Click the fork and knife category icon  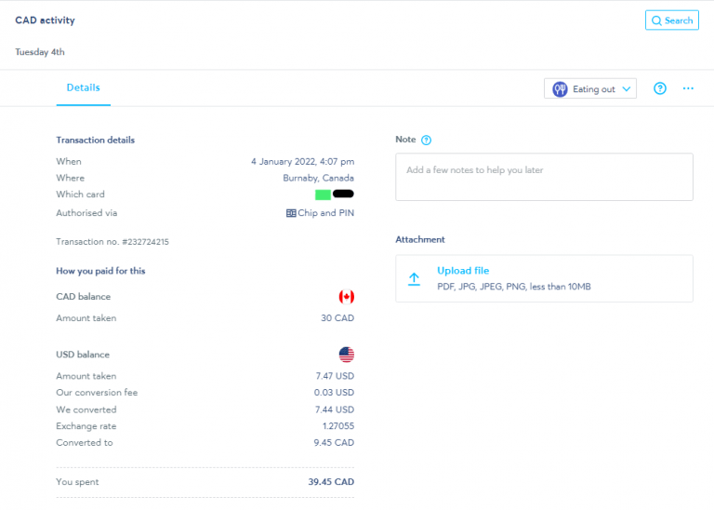560,89
